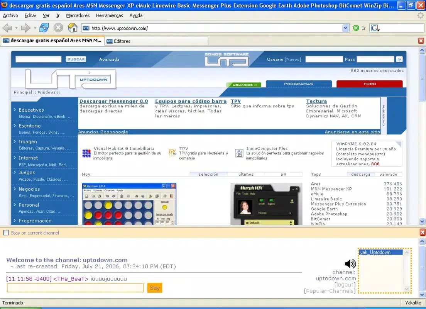Open the Forward button history dropdown arrow
The image size is (426, 309).
pyautogui.click(x=35, y=28)
